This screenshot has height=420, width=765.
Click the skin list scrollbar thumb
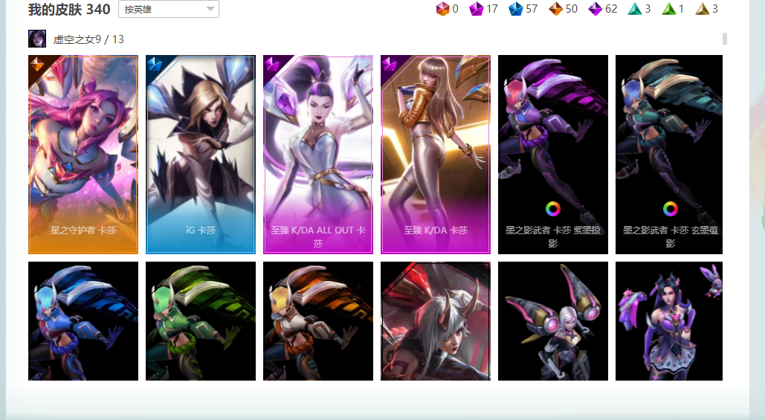point(725,39)
